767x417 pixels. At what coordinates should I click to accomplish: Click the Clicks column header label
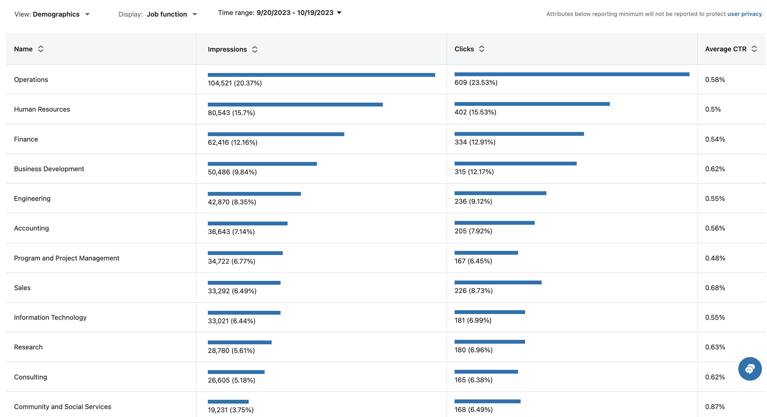click(x=464, y=49)
